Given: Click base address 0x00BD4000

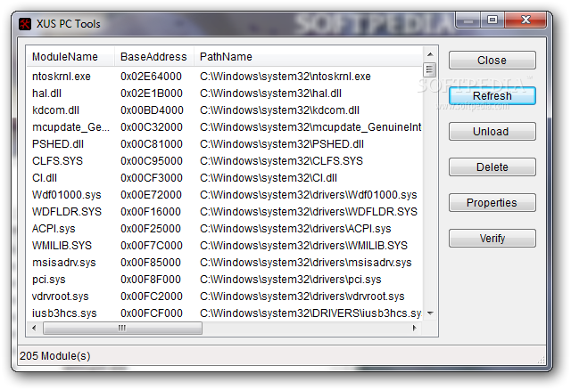Looking at the screenshot, I should (x=152, y=110).
